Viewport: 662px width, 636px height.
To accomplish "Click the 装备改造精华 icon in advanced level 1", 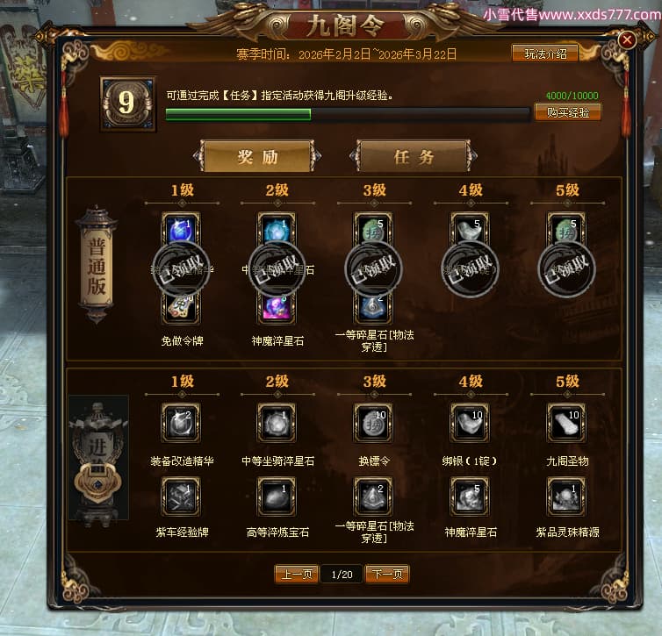I will pyautogui.click(x=181, y=422).
